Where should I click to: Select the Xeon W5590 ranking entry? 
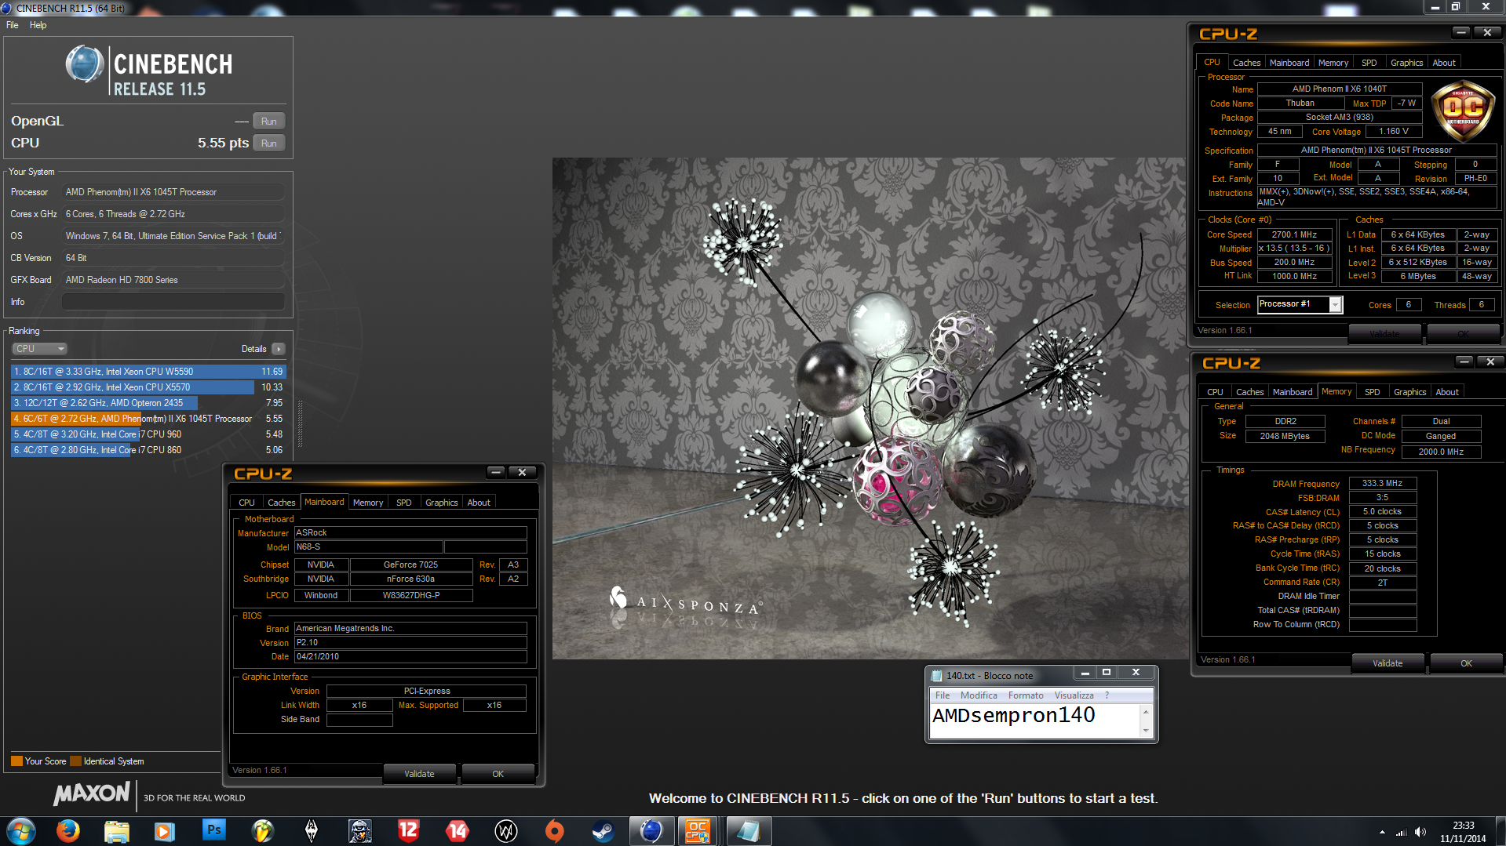point(148,372)
